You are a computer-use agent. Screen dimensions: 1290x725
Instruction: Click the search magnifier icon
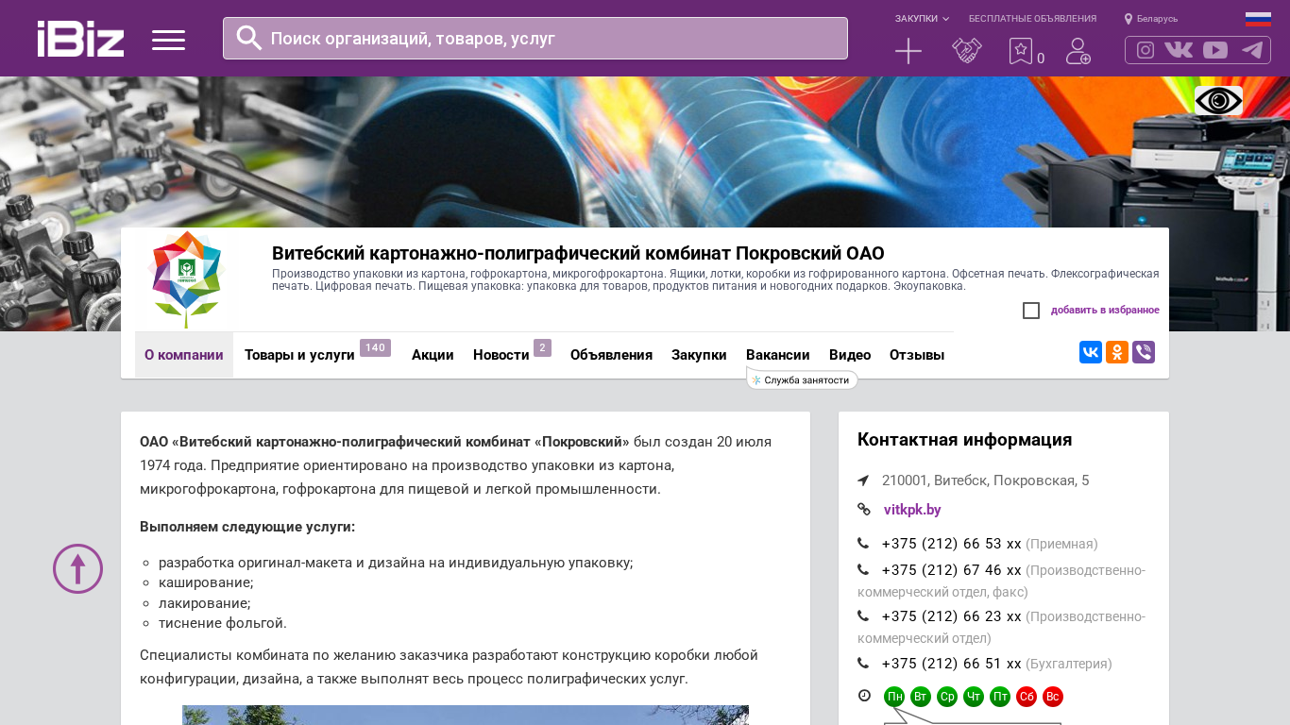coord(249,38)
